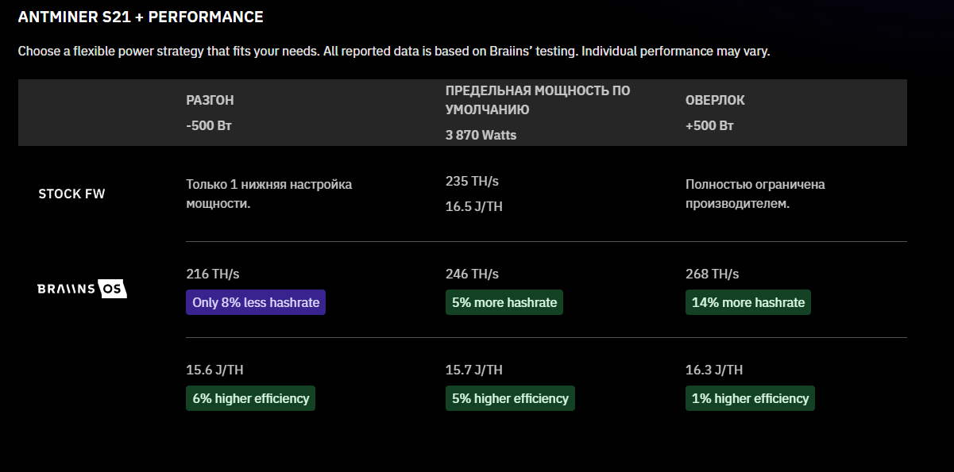This screenshot has width=954, height=472.
Task: Click the 'Choose a flexible power strategy' description text
Action: pos(394,52)
